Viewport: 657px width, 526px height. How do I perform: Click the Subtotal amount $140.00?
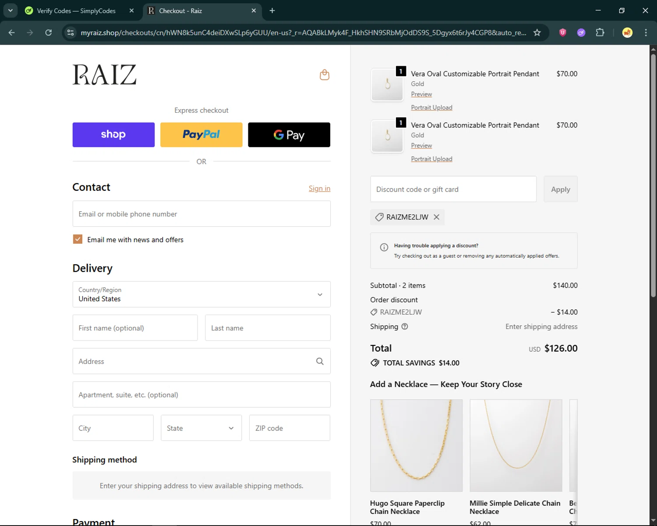coord(565,285)
